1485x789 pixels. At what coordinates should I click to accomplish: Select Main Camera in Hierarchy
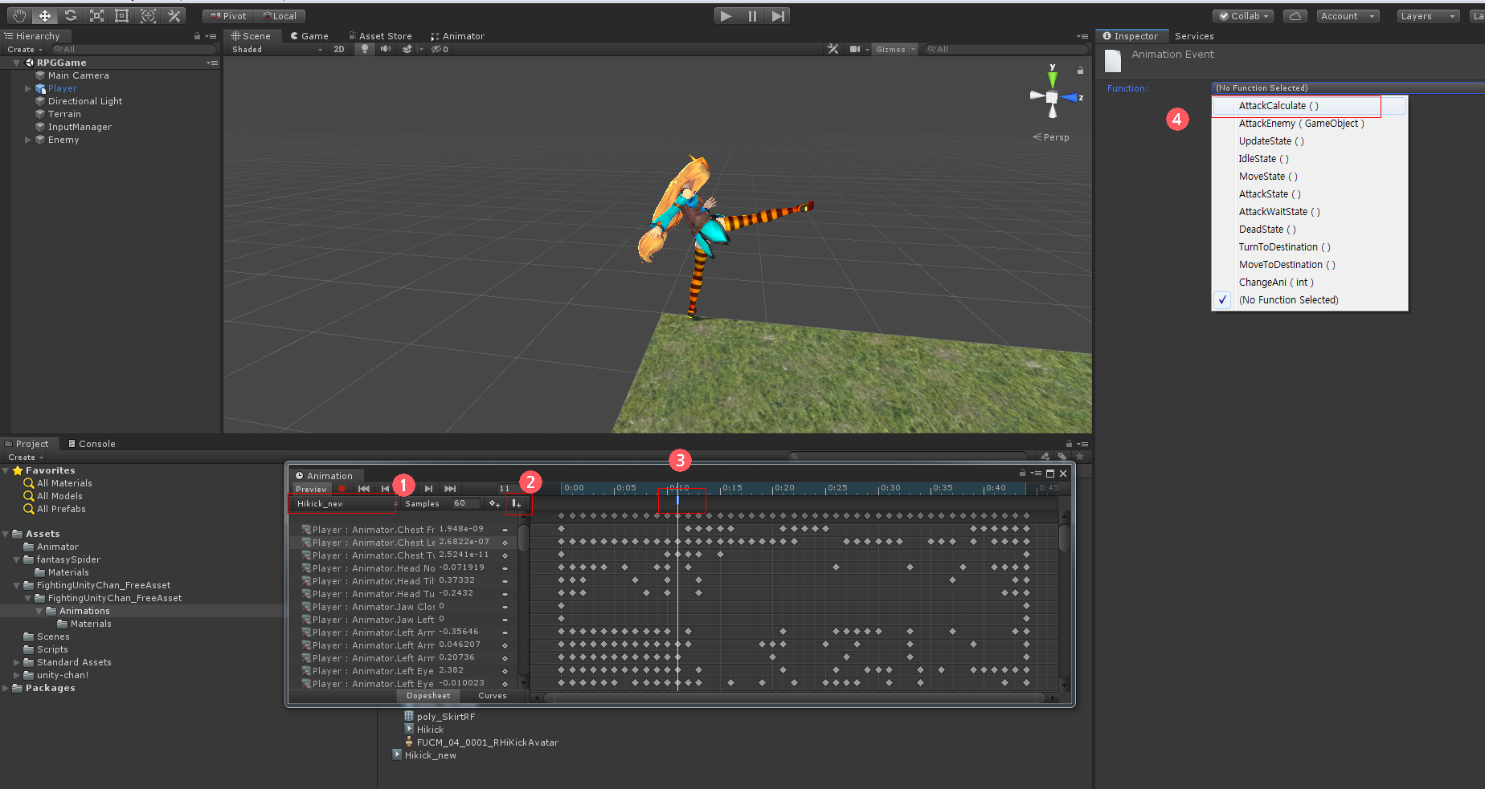(78, 75)
